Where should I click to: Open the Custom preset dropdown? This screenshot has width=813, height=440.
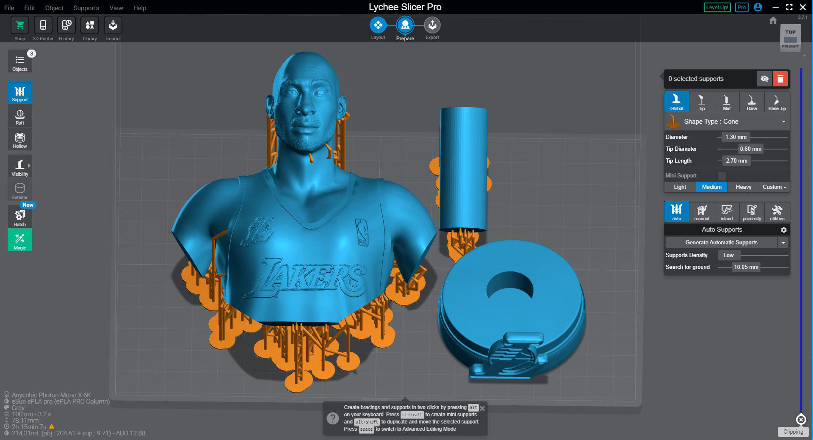tap(774, 187)
